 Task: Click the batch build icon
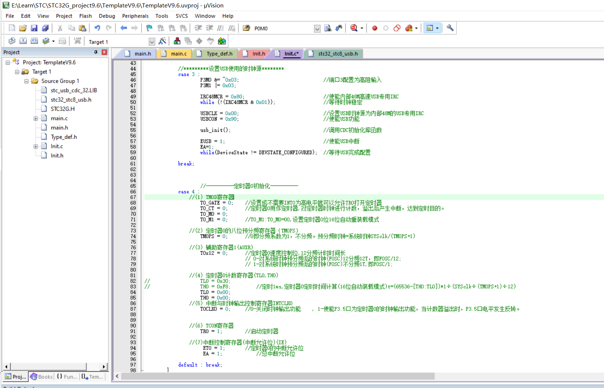(46, 41)
